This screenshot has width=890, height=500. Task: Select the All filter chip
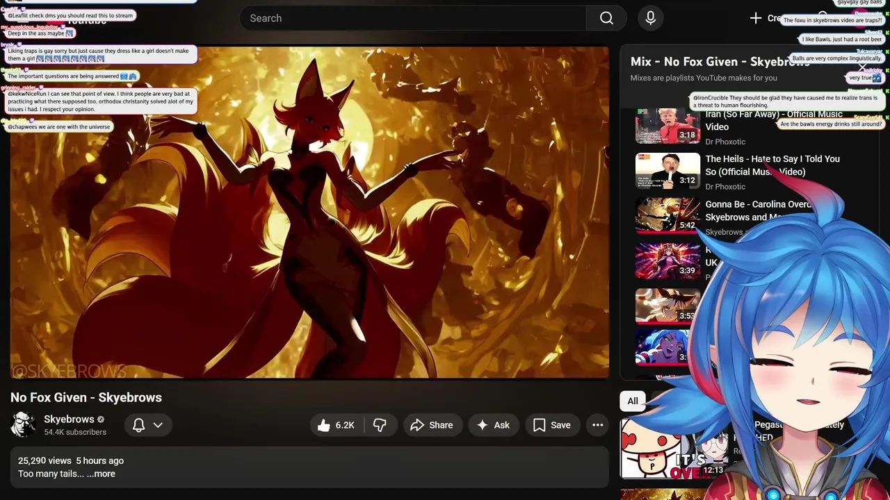pos(633,401)
